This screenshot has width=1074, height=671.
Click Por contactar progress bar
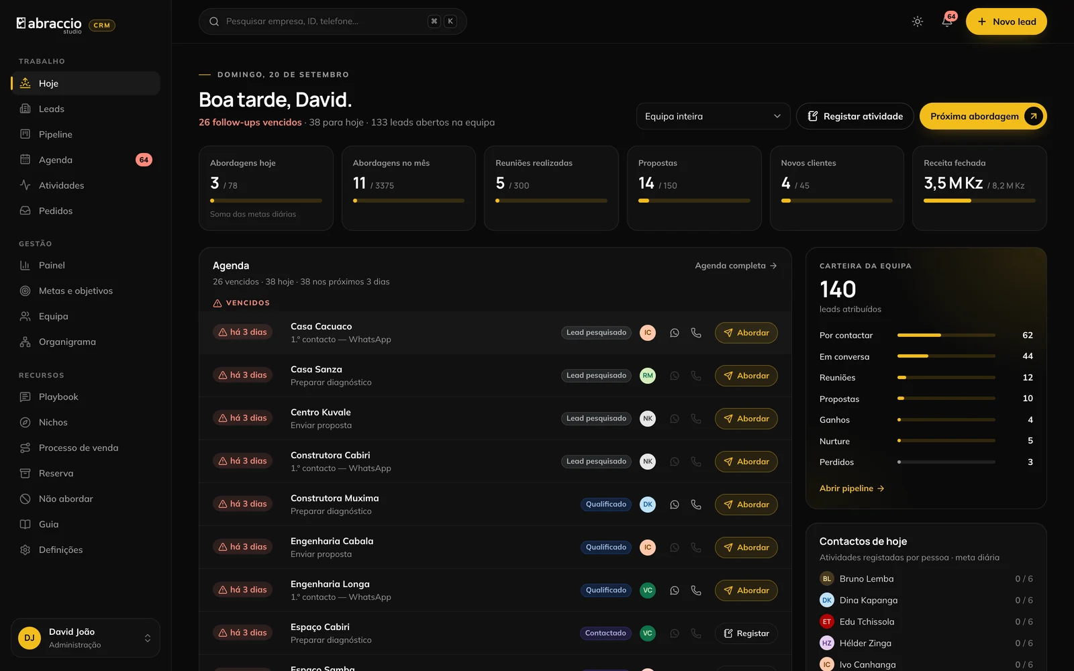point(946,335)
